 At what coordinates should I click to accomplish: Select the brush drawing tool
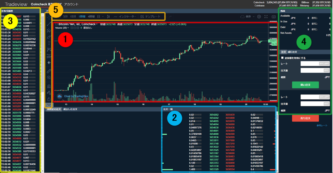click(x=49, y=37)
